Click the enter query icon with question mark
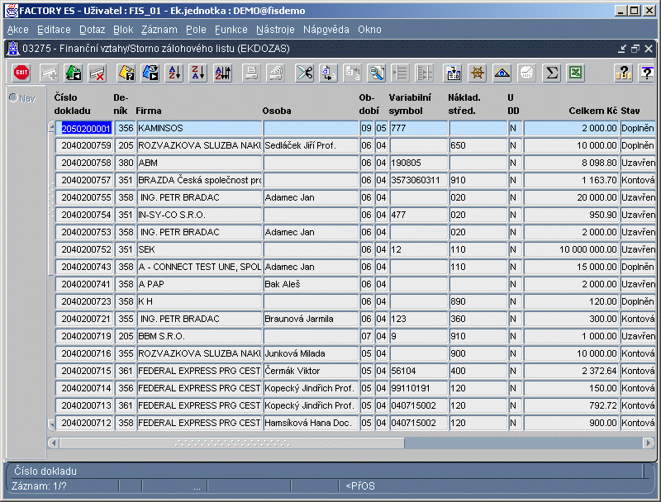Image resolution: width=661 pixels, height=502 pixels. click(x=126, y=73)
